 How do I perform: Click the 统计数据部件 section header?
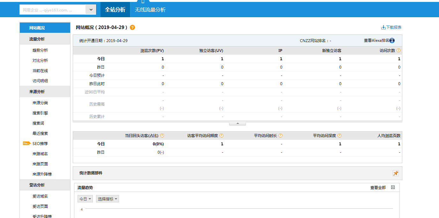point(91,173)
